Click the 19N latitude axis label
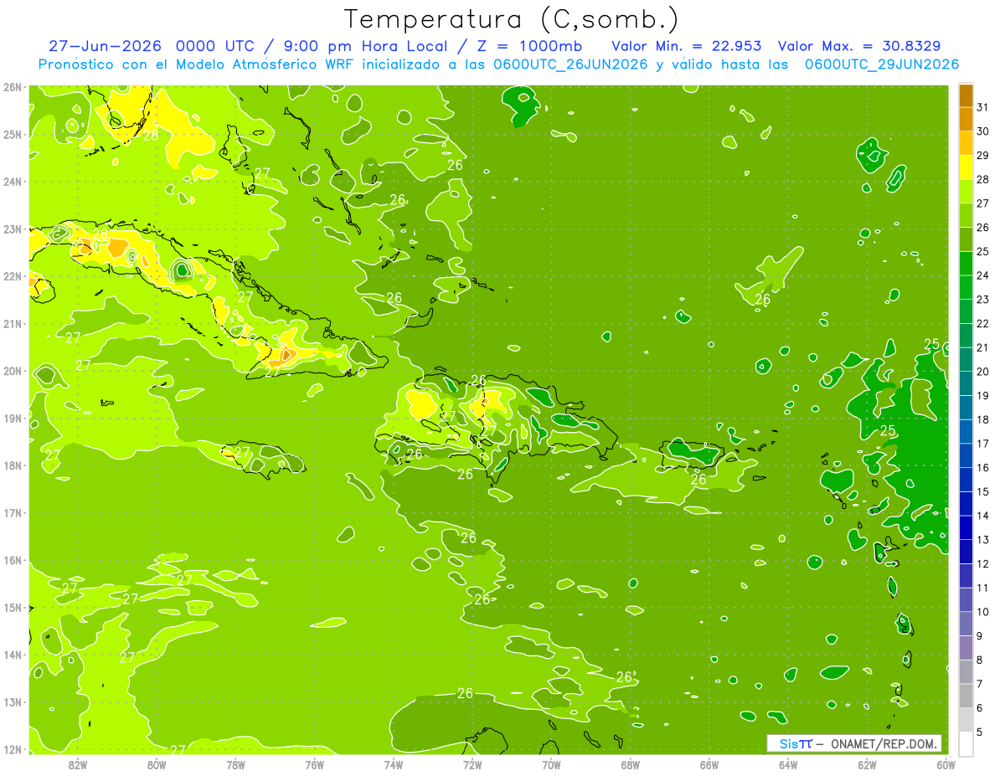The image size is (1005, 776). point(12,418)
